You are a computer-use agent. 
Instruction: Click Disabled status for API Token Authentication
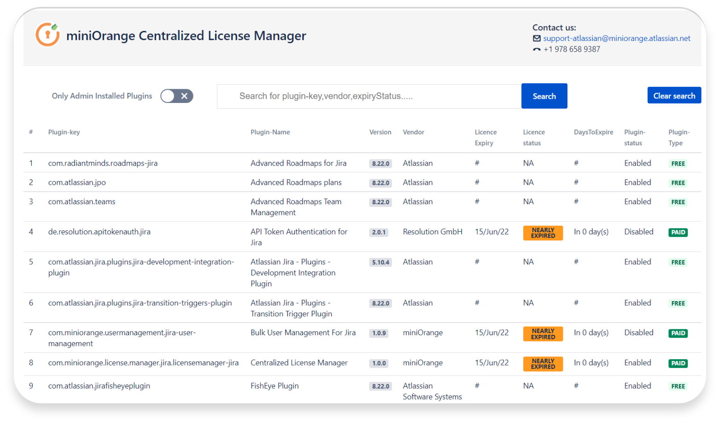639,232
